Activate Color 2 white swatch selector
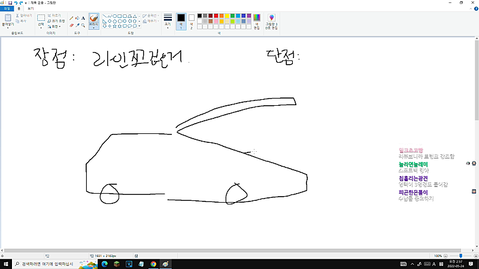The image size is (479, 269). 192,22
